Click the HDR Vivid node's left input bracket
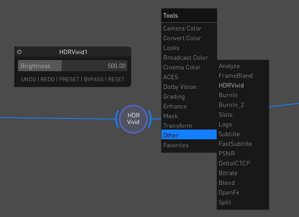 coord(118,119)
